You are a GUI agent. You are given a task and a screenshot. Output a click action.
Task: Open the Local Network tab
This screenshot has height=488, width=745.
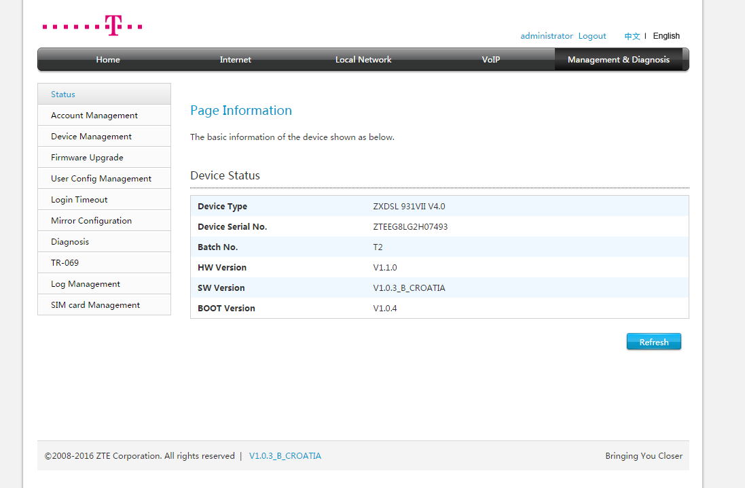[363, 60]
